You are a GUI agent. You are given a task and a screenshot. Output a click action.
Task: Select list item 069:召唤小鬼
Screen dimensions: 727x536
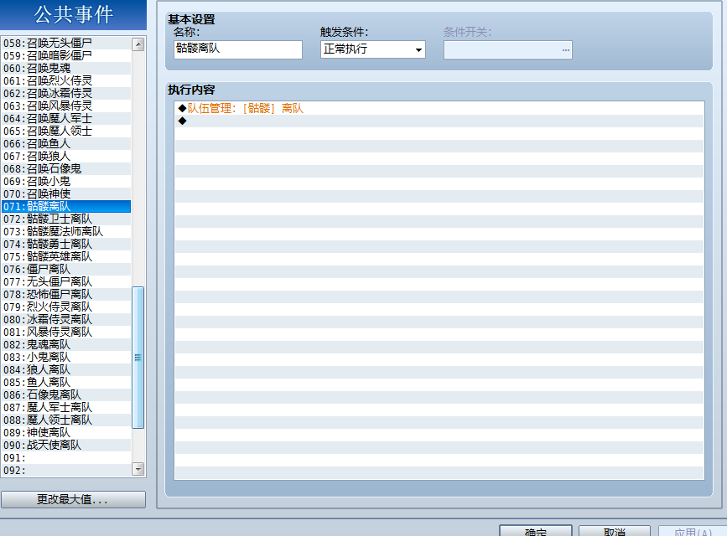tap(66, 181)
